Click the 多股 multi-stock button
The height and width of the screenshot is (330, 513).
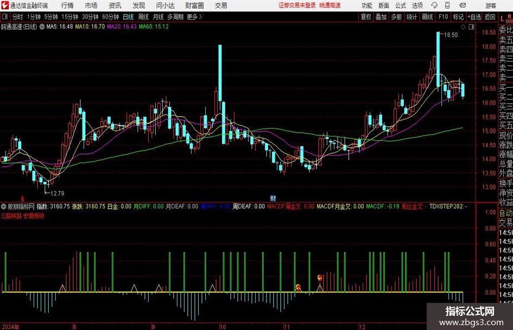click(396, 17)
